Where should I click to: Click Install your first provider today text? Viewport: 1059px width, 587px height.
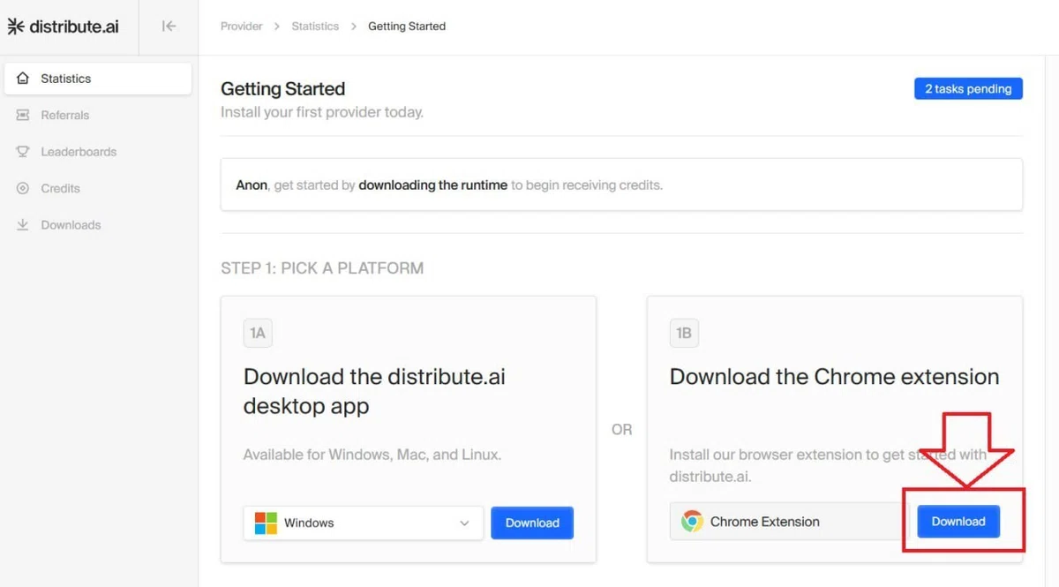point(322,113)
